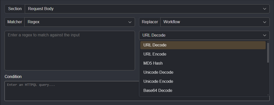Screen dimensions: 274x105
Task: Click the Section label
Action: pyautogui.click(x=15, y=9)
